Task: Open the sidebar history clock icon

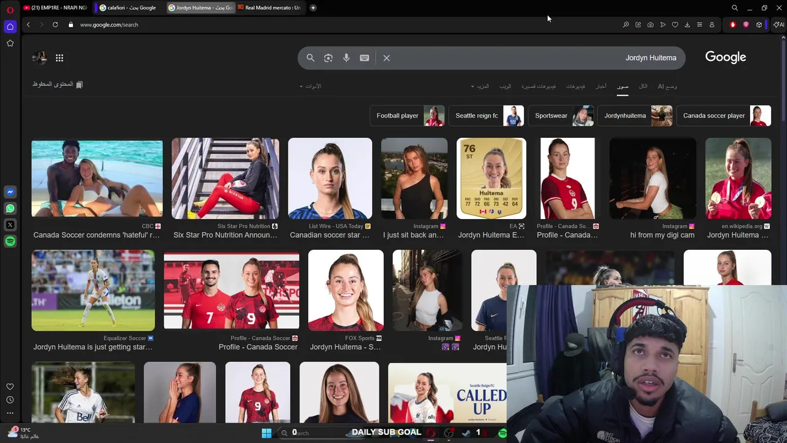Action: point(10,400)
